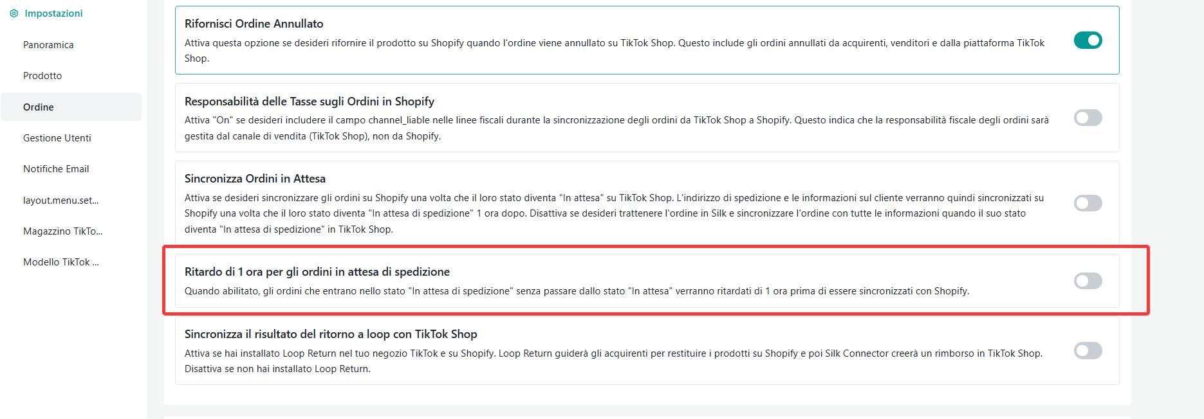This screenshot has width=1204, height=419.
Task: Open the Impostazioni settings heading
Action: (x=53, y=13)
